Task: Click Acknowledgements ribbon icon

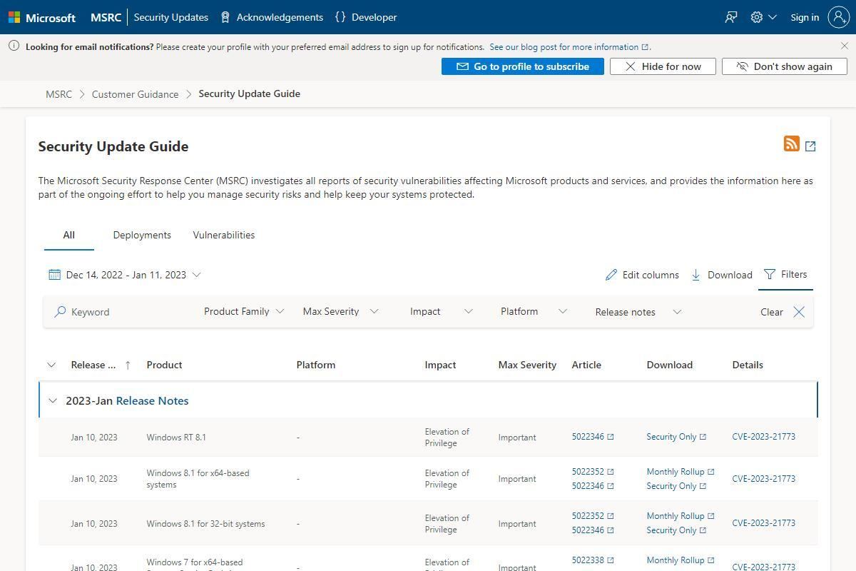Action: [x=225, y=17]
